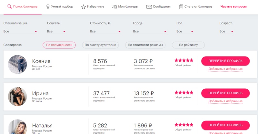Sort by По стоимости рекламы
Screen dimensions: 258x134
click(x=145, y=45)
